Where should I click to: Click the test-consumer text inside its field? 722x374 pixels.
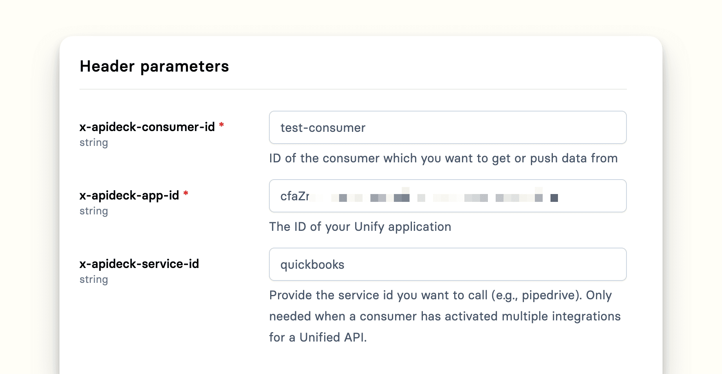[323, 127]
